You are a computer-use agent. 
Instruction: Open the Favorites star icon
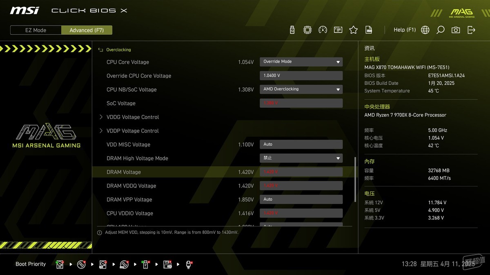(x=354, y=30)
